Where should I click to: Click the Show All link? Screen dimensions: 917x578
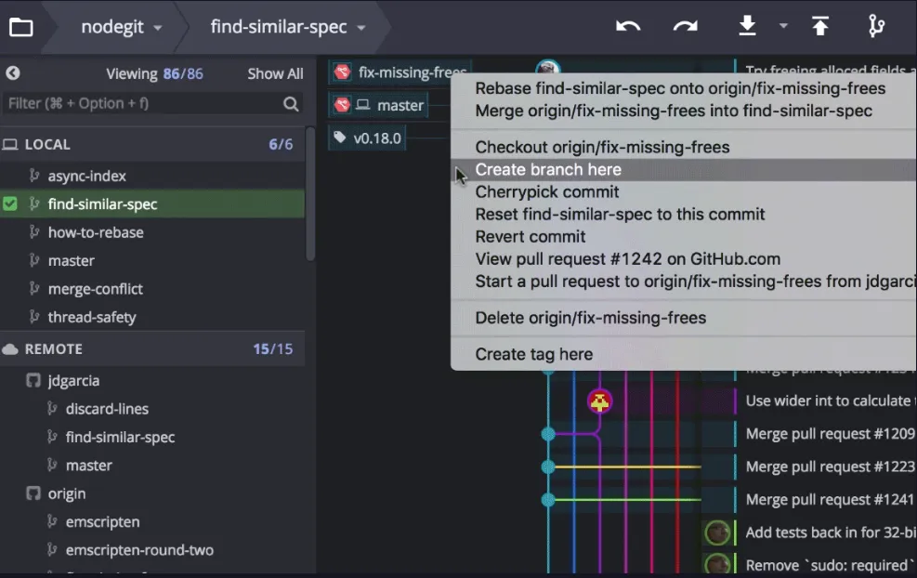pos(275,74)
